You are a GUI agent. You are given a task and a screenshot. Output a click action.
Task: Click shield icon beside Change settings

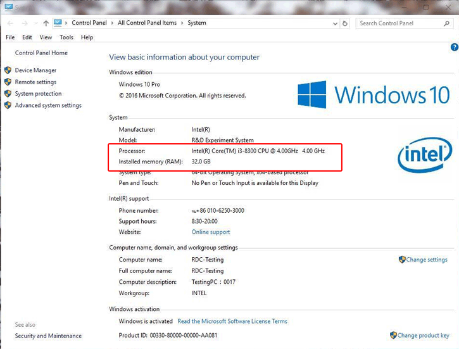coord(402,260)
